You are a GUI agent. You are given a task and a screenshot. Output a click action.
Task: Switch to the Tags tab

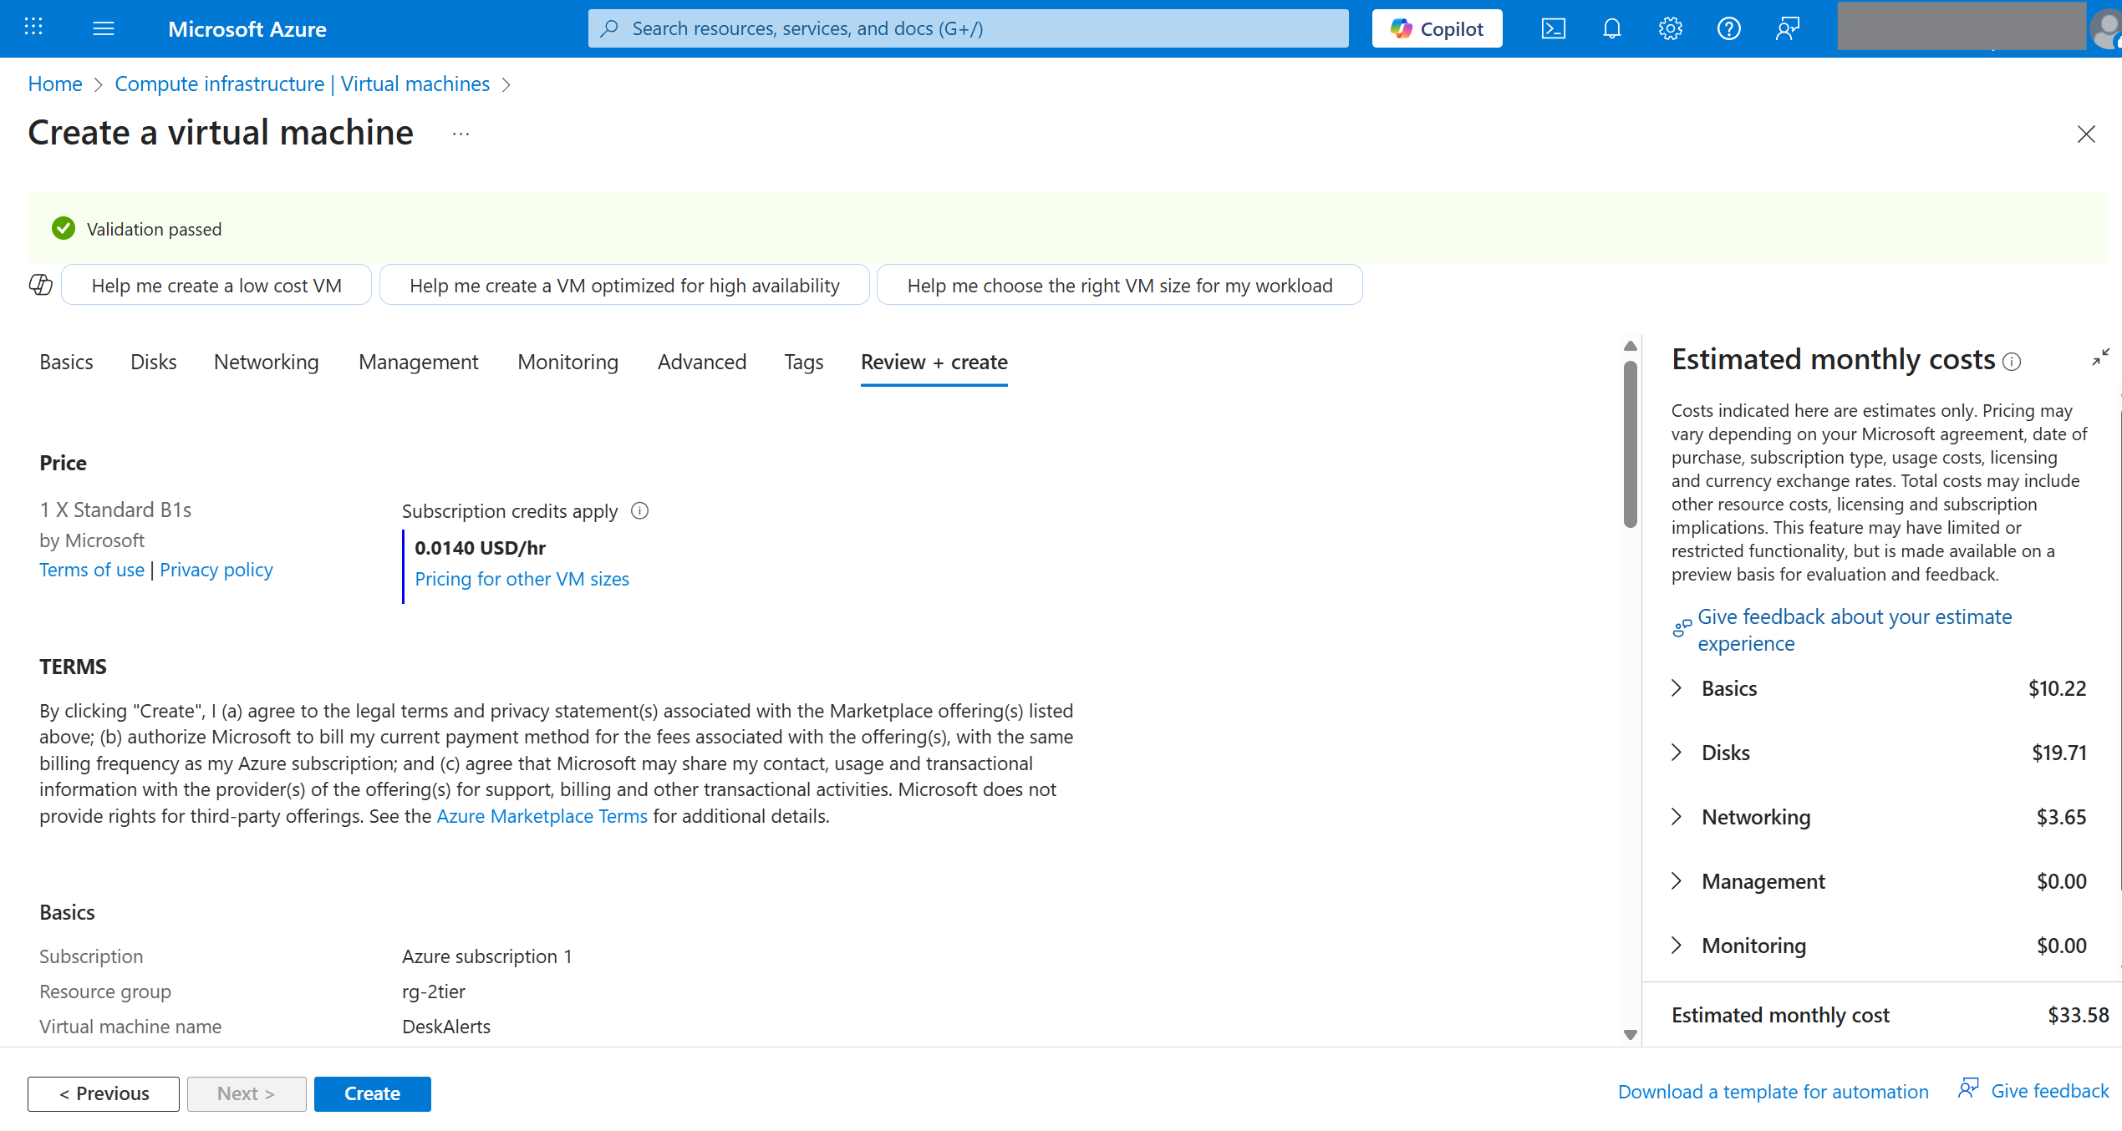pyautogui.click(x=802, y=362)
